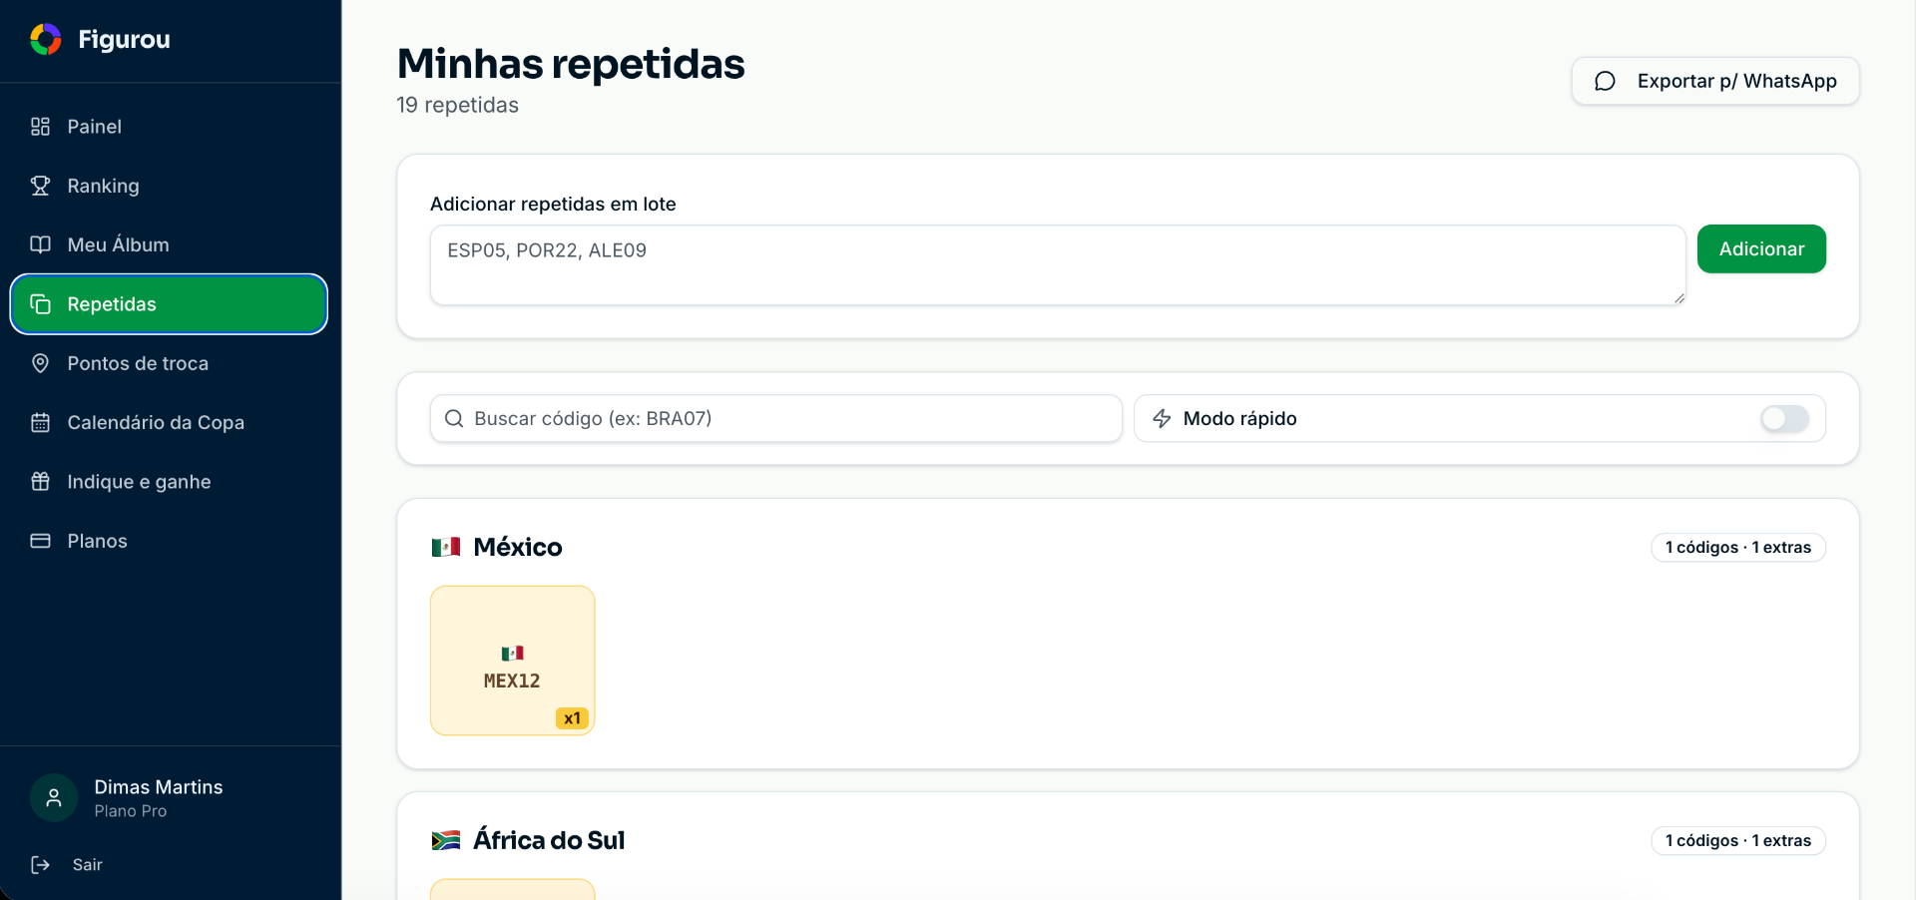Click the x1 badge on MEX12
Screen dimensions: 1916x900
[x=572, y=718]
